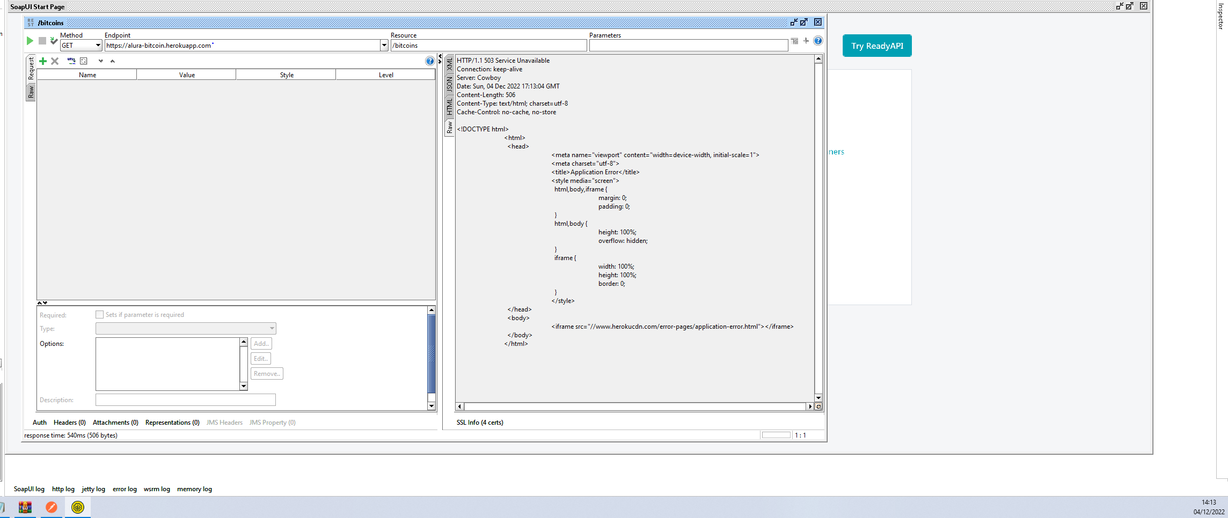Remove selected parameter with grey X icon

coord(55,61)
